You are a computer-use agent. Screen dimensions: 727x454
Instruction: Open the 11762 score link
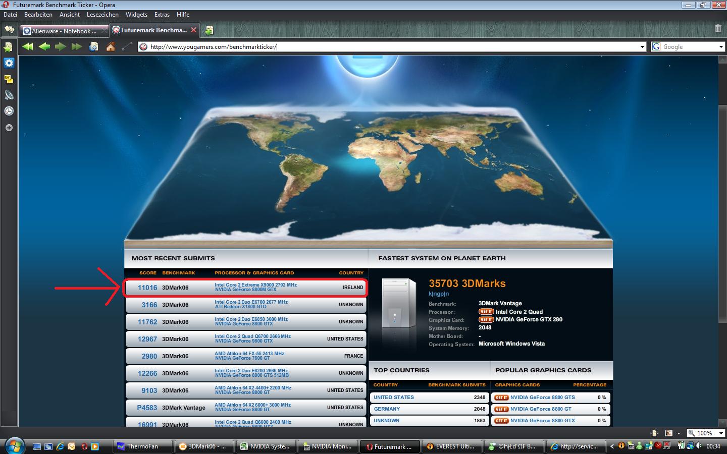pos(147,322)
